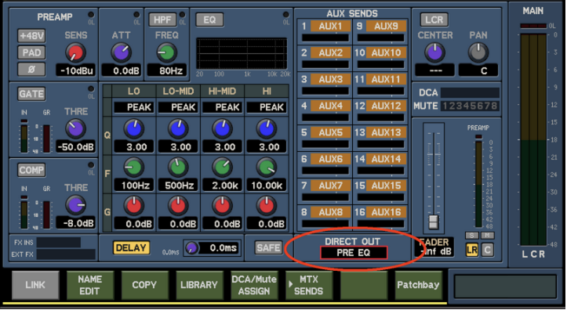This screenshot has width=567, height=310.
Task: Click the purple ATT knob
Action: point(121,52)
